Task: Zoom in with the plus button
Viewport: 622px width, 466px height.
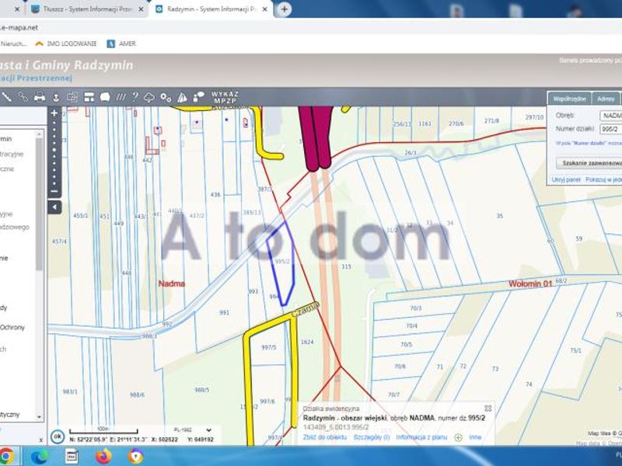Action: [x=54, y=113]
